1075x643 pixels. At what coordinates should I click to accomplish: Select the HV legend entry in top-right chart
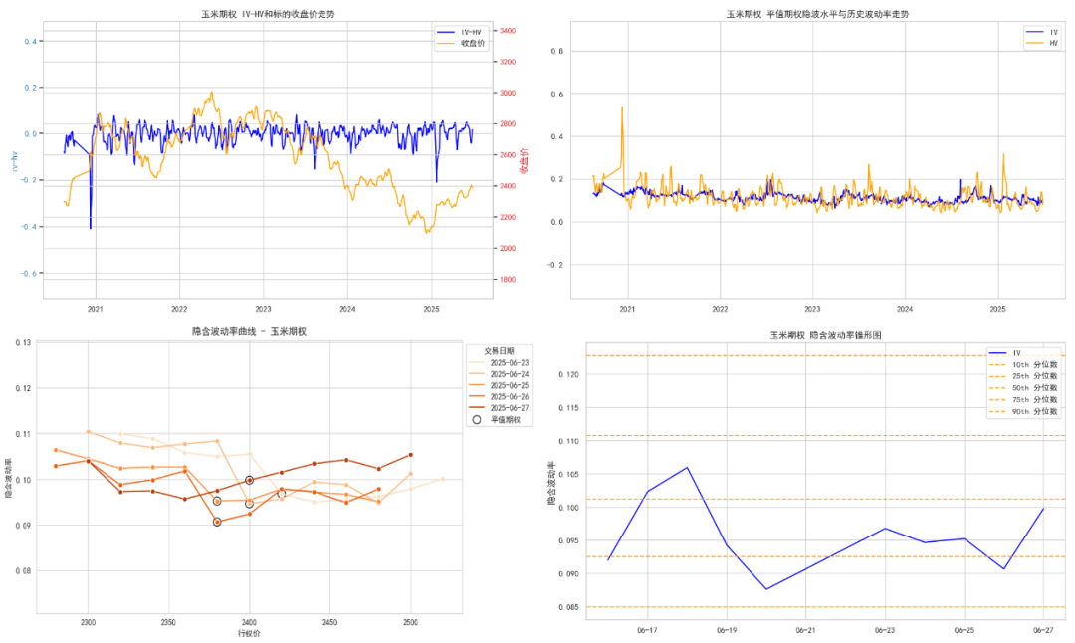click(1042, 43)
